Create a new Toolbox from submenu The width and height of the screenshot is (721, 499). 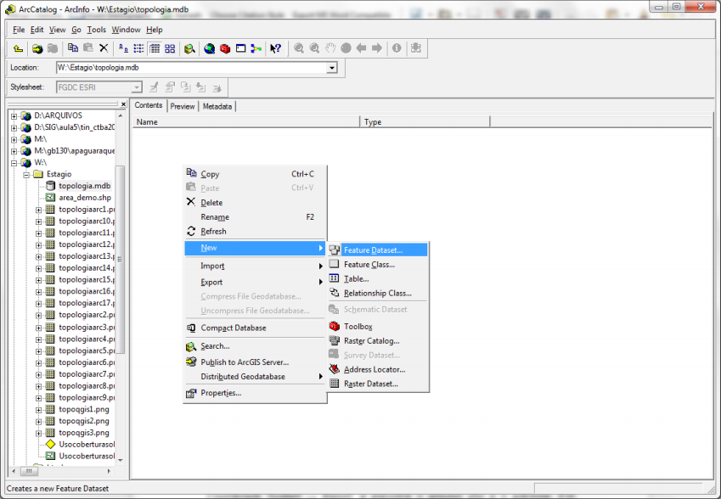click(378, 327)
